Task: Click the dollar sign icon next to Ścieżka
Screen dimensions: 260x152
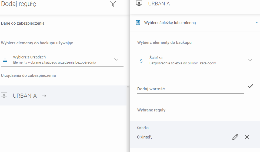Action: coord(141,61)
